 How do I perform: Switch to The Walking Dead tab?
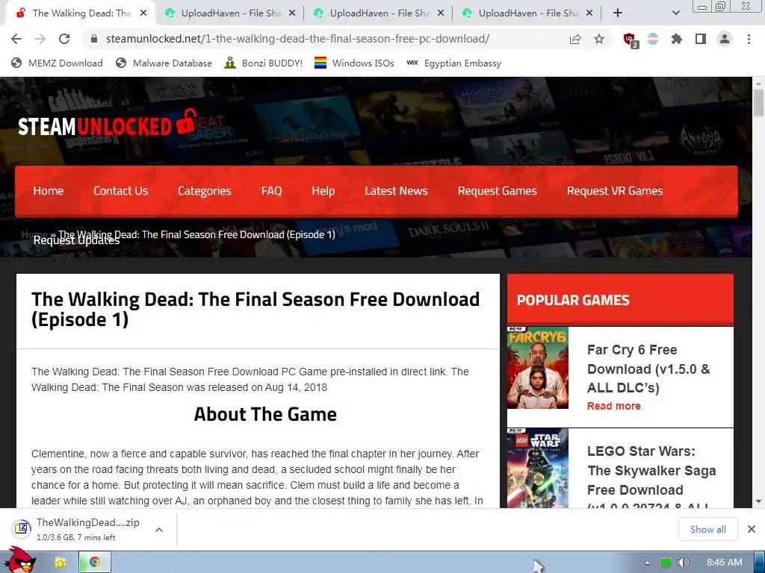[81, 13]
